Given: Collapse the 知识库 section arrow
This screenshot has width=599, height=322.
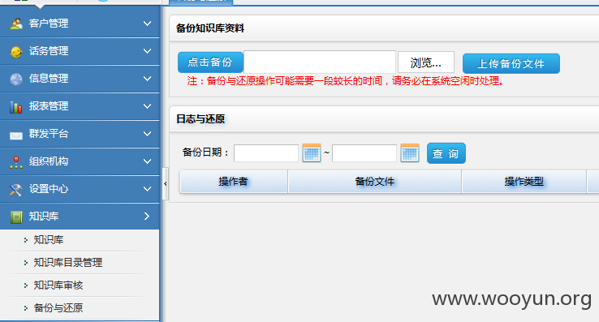Looking at the screenshot, I should (147, 217).
